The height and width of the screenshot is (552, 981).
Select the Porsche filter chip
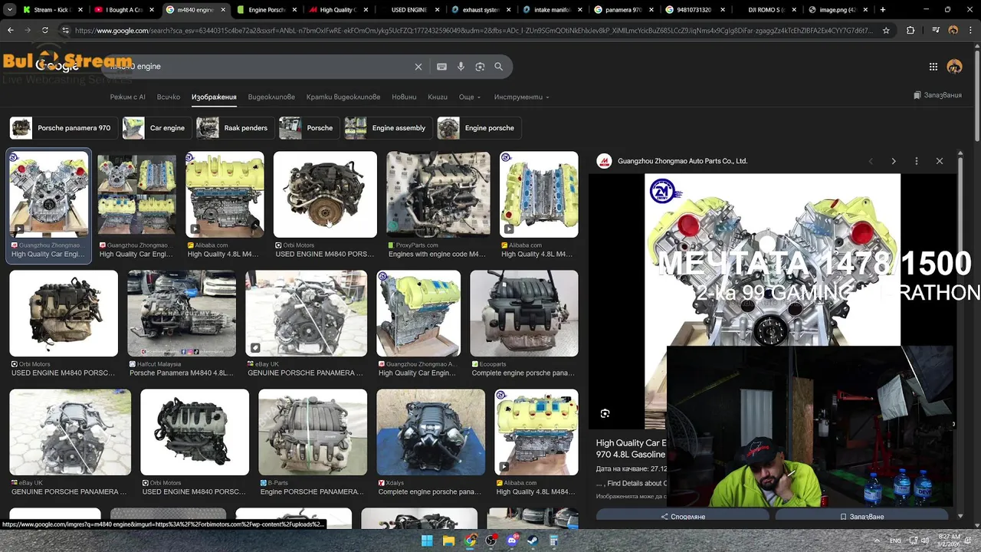310,128
